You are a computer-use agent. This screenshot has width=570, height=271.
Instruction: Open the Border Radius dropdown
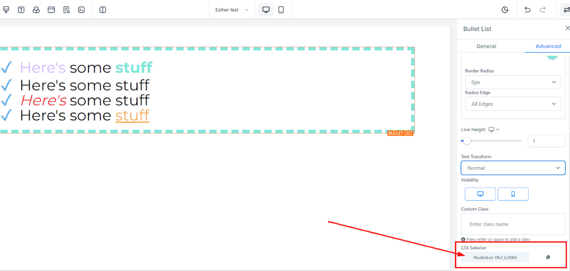(513, 82)
